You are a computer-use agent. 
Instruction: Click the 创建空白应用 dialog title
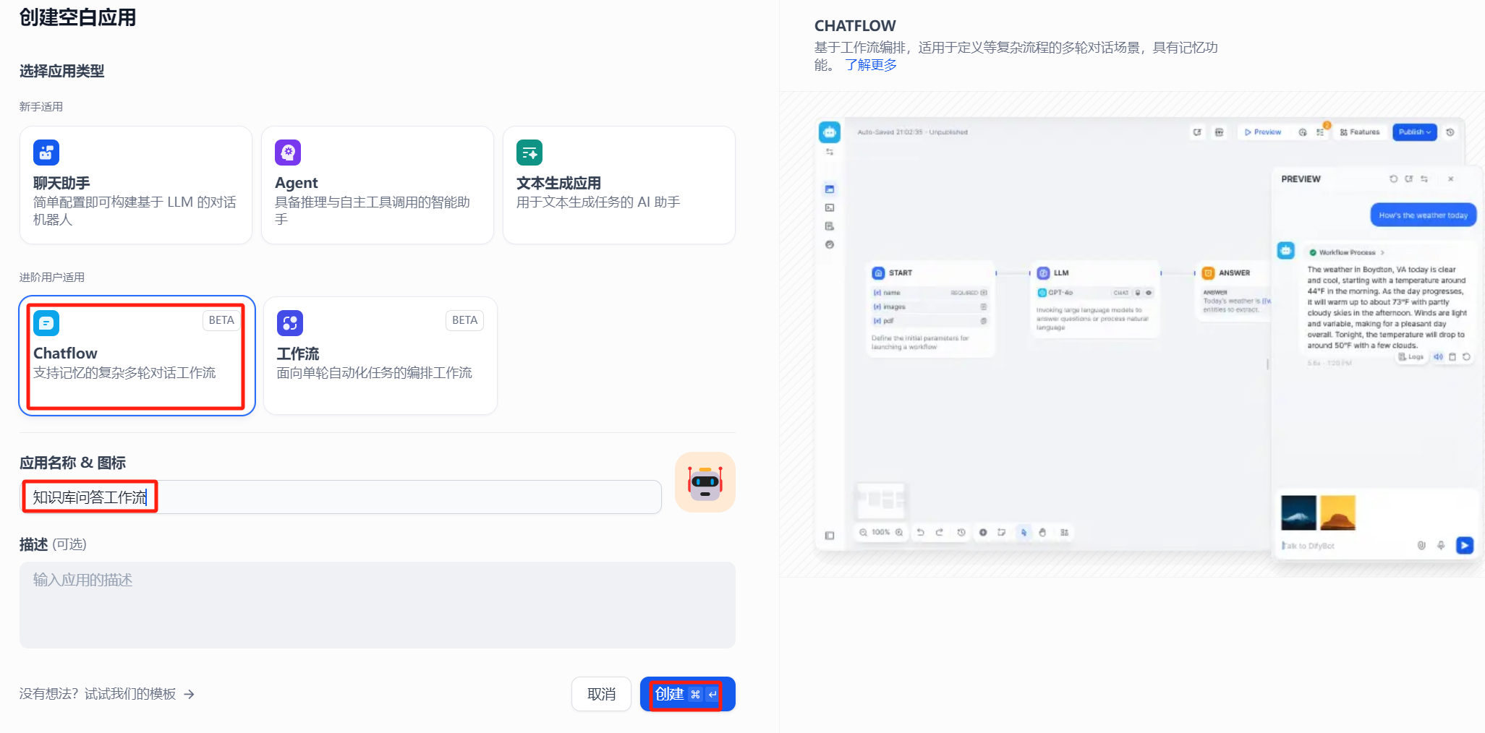[78, 17]
